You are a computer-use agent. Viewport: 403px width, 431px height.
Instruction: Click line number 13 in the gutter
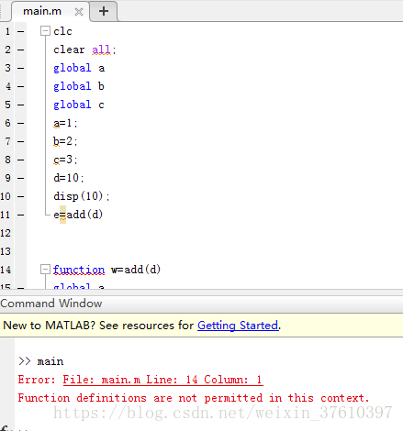click(x=6, y=251)
